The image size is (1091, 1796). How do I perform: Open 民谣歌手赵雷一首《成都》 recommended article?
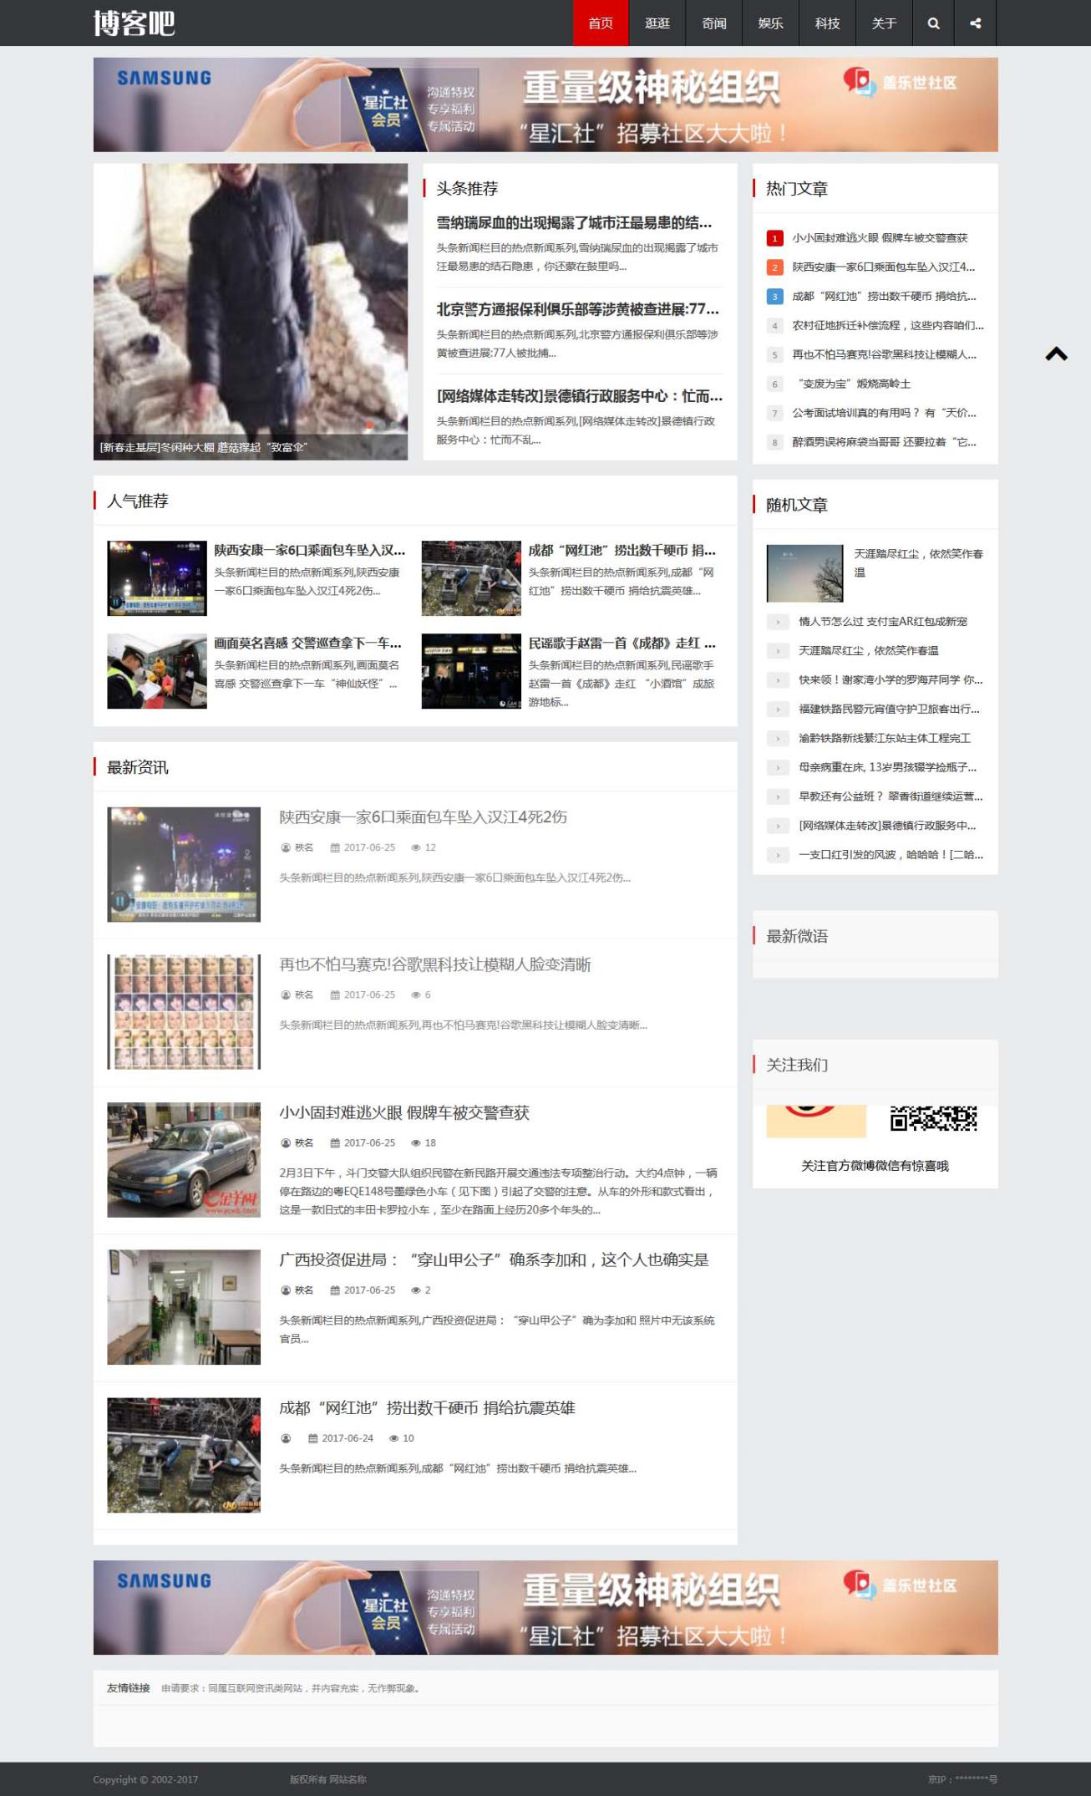point(622,644)
